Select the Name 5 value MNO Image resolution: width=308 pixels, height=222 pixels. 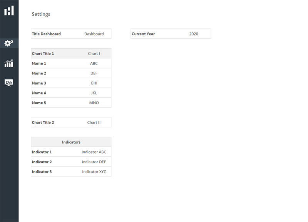coord(94,103)
